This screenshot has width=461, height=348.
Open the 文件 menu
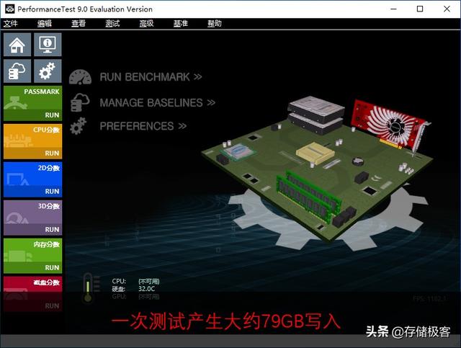(11, 24)
